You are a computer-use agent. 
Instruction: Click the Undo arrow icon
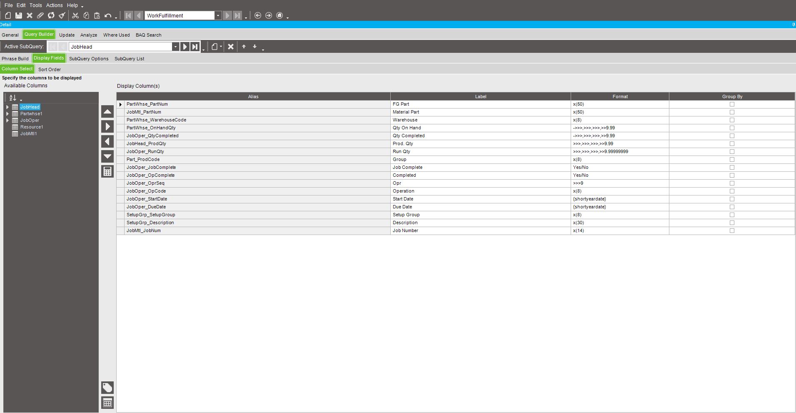(108, 15)
